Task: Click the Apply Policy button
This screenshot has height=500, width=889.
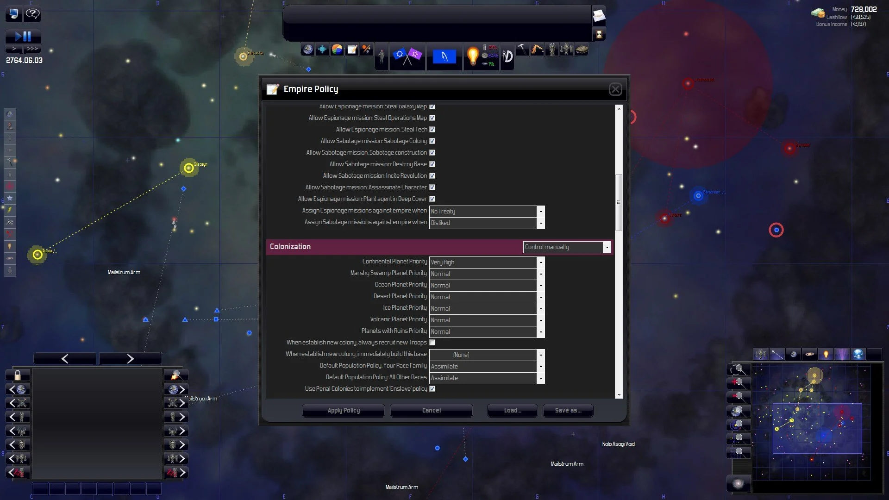Action: coord(343,410)
